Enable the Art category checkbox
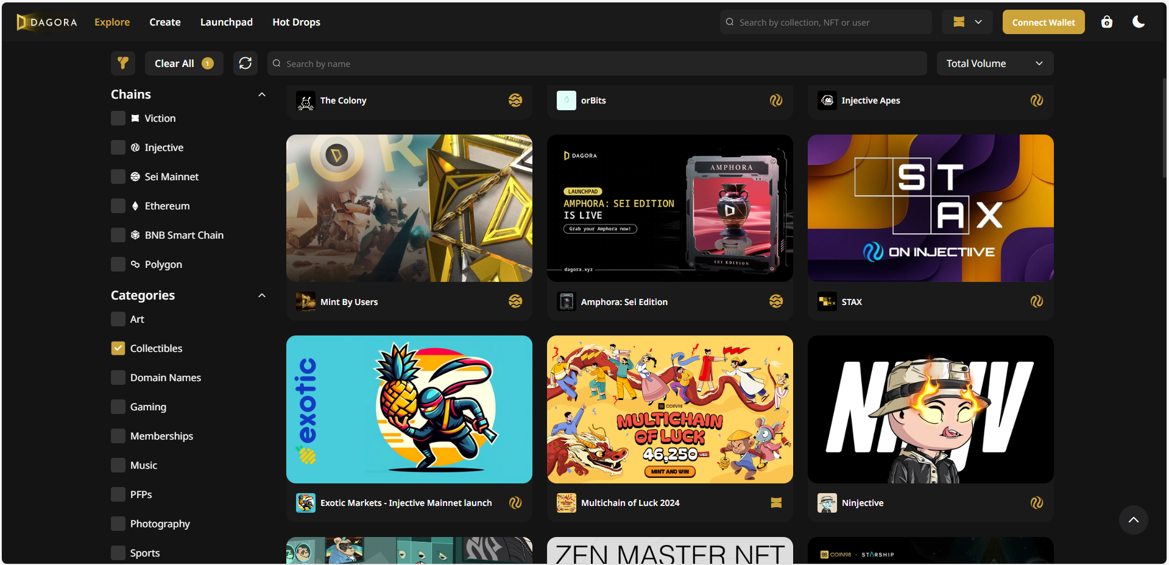The height and width of the screenshot is (565, 1169). tap(118, 319)
